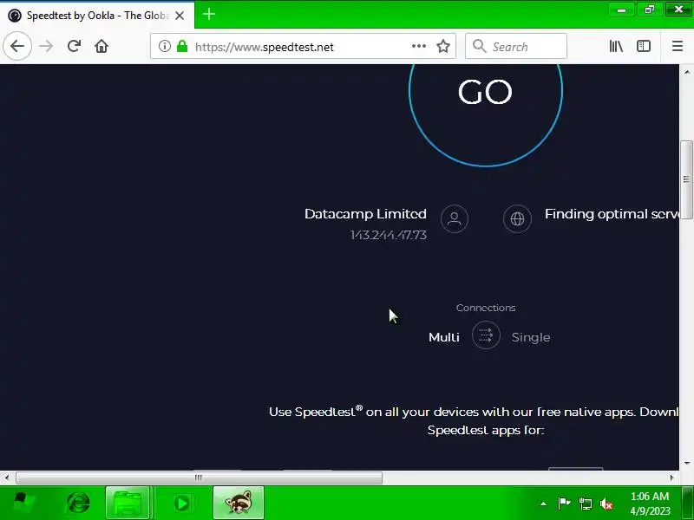Click the vertical scrollbar up arrow
The height and width of the screenshot is (520, 694).
[x=686, y=71]
